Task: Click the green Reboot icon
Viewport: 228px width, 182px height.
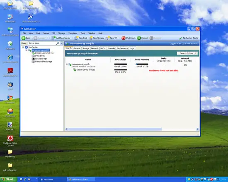Action: click(x=139, y=38)
